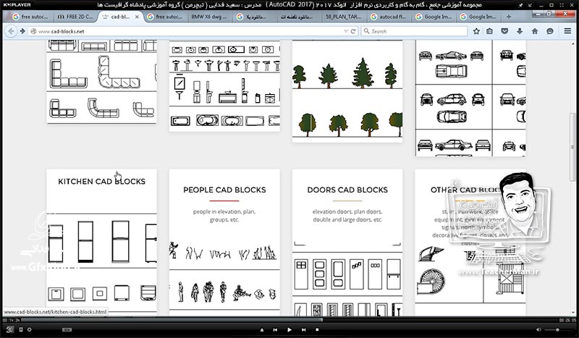579x338 pixels.
Task: Click the KMPlayer logo in title bar
Action: pyautogui.click(x=17, y=5)
